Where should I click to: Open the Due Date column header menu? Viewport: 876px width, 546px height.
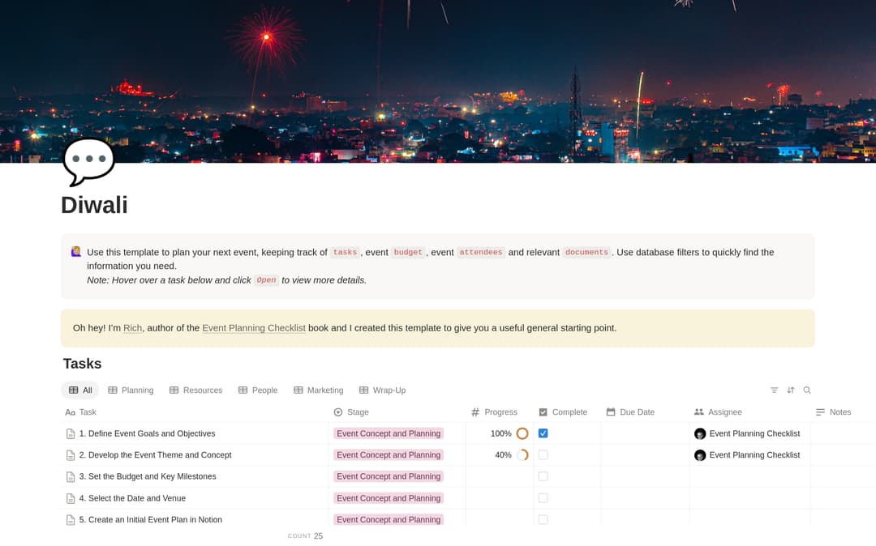(x=646, y=412)
